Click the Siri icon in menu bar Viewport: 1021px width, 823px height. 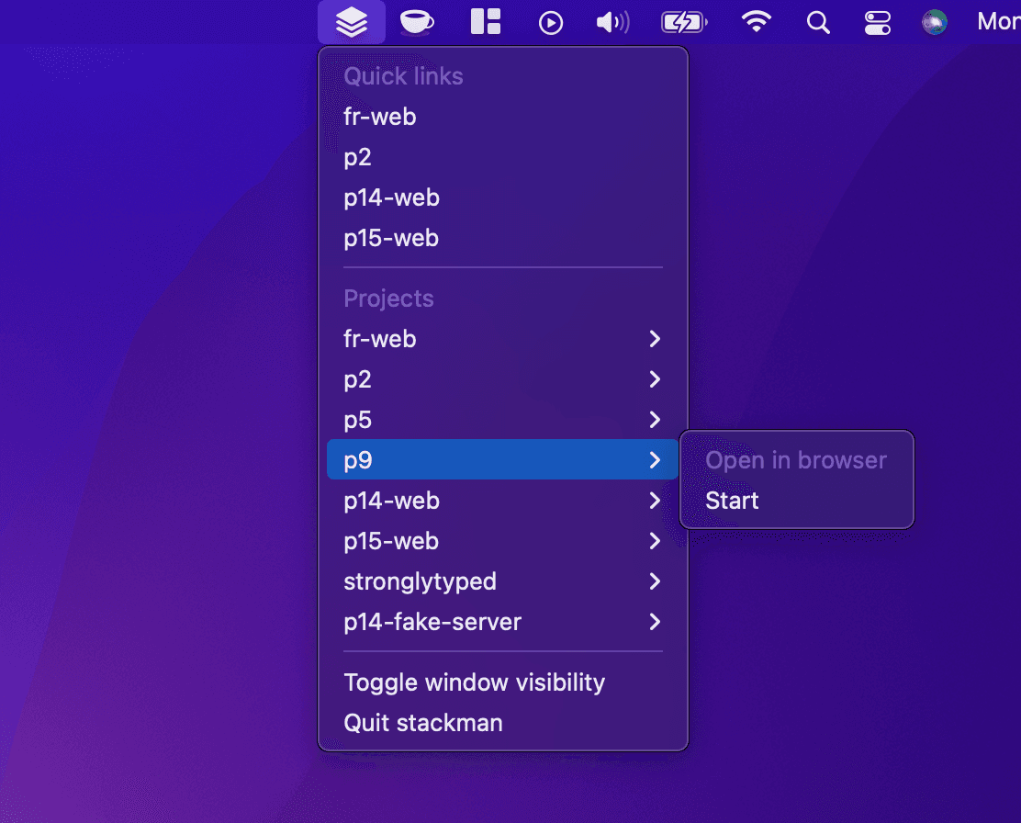pos(935,23)
